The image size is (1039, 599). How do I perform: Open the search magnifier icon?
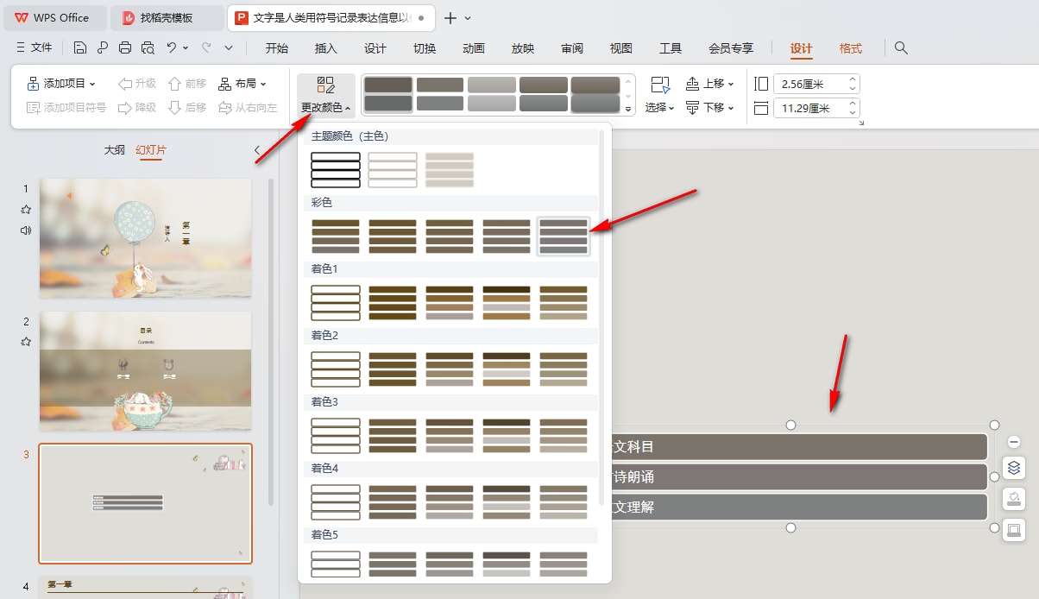tap(901, 47)
